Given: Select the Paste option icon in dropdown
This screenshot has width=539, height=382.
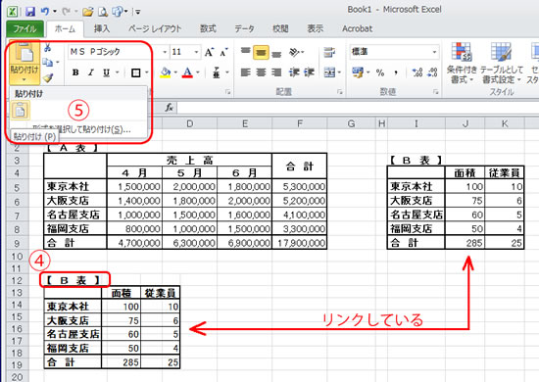Looking at the screenshot, I should tap(20, 111).
